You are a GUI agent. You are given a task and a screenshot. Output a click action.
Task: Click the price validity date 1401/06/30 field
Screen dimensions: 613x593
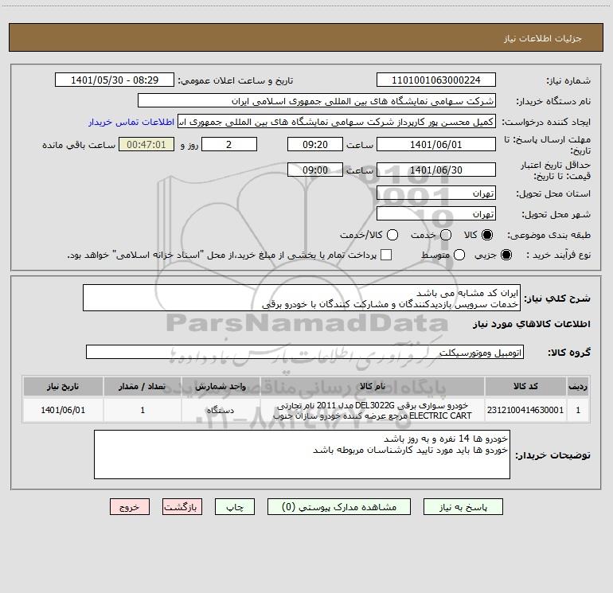click(x=436, y=170)
